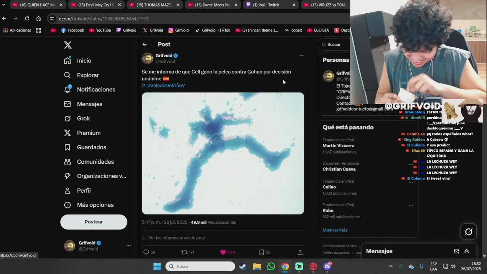Open Grifvoid TikTok bookmark

click(213, 30)
